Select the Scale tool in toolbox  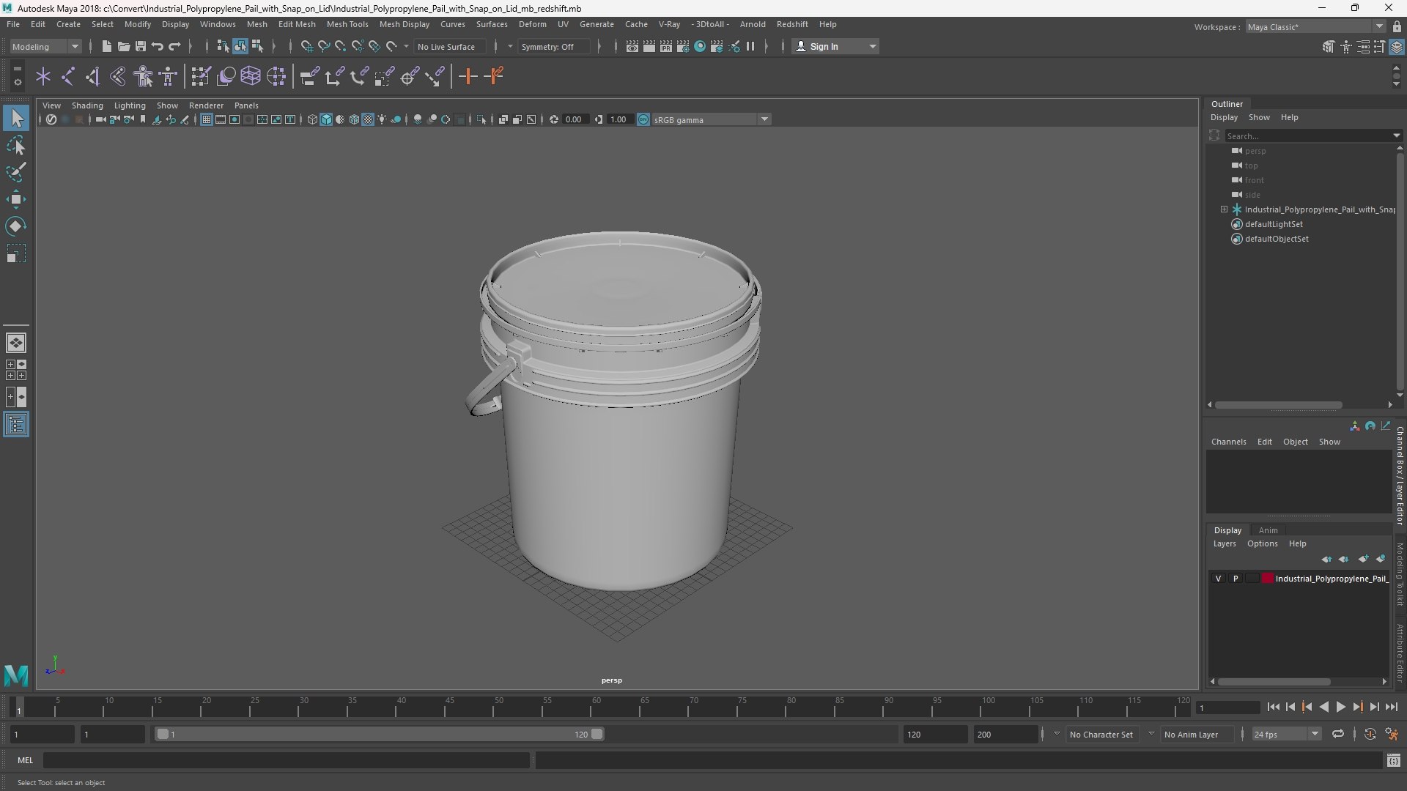coord(16,253)
